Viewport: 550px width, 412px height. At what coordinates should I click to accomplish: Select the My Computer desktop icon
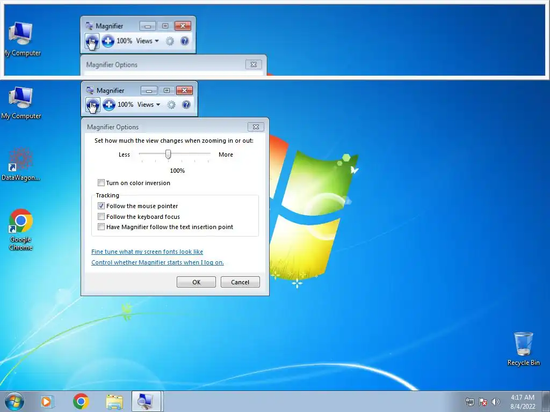(x=21, y=103)
